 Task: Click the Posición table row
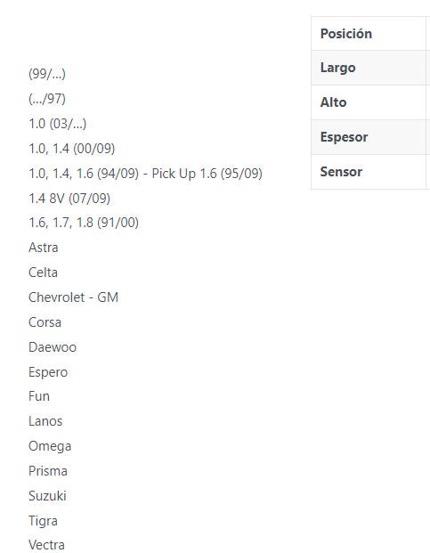tap(370, 34)
